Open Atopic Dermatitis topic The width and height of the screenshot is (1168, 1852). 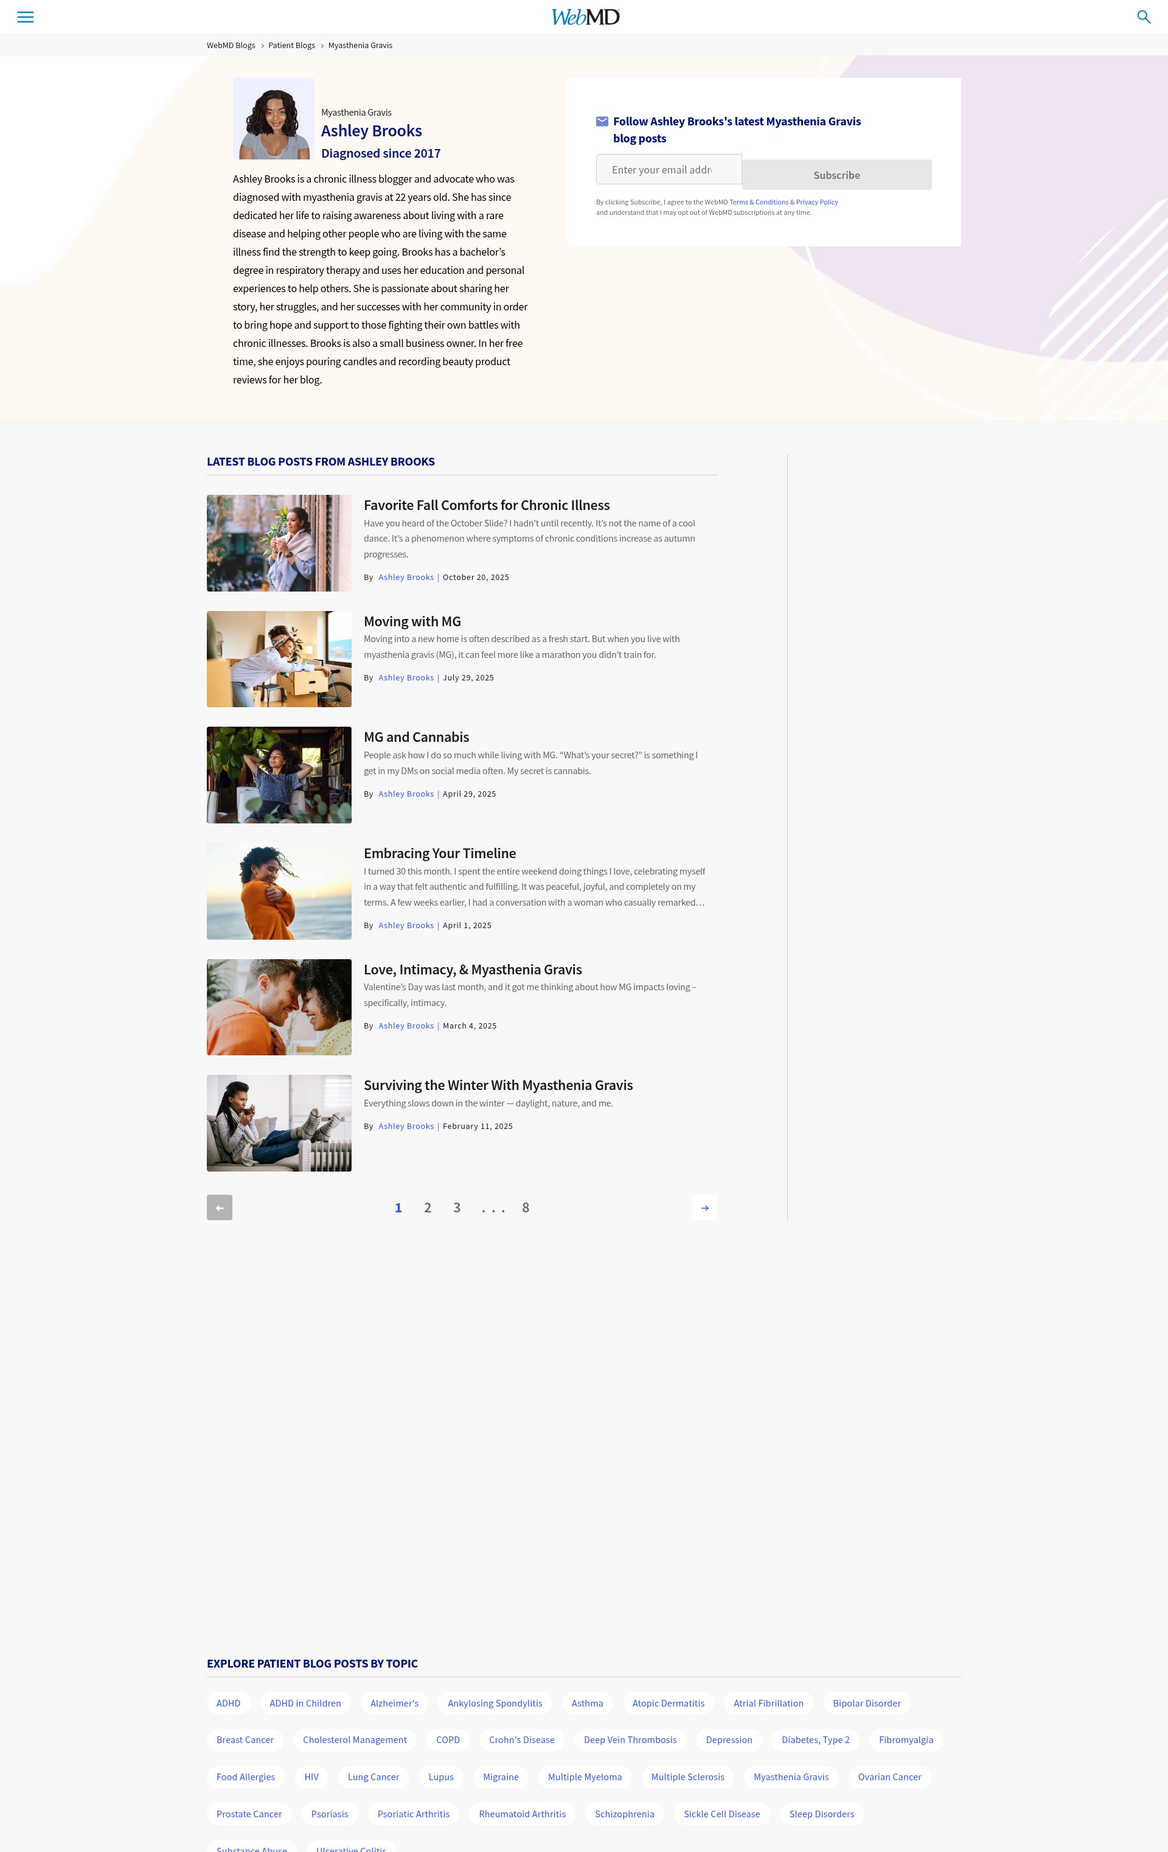pos(668,1703)
